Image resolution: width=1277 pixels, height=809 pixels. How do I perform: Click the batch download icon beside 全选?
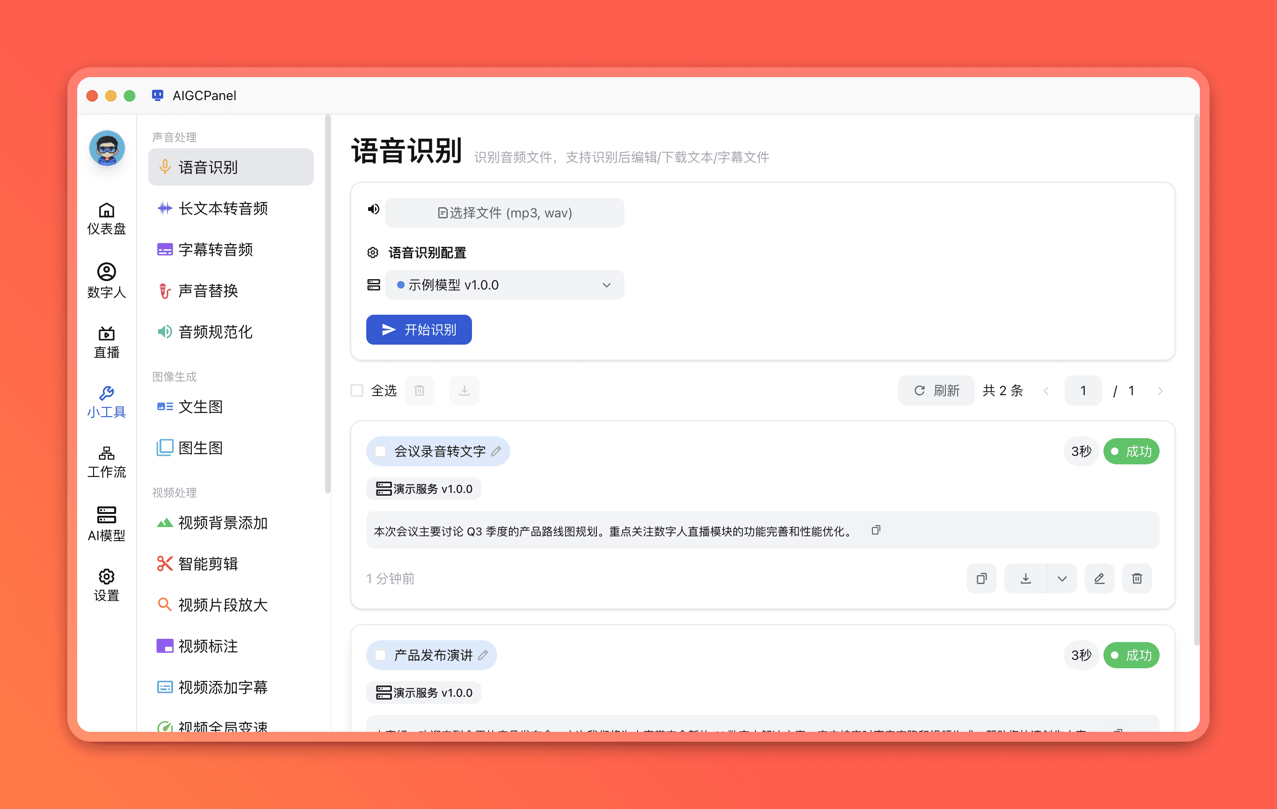pos(464,391)
